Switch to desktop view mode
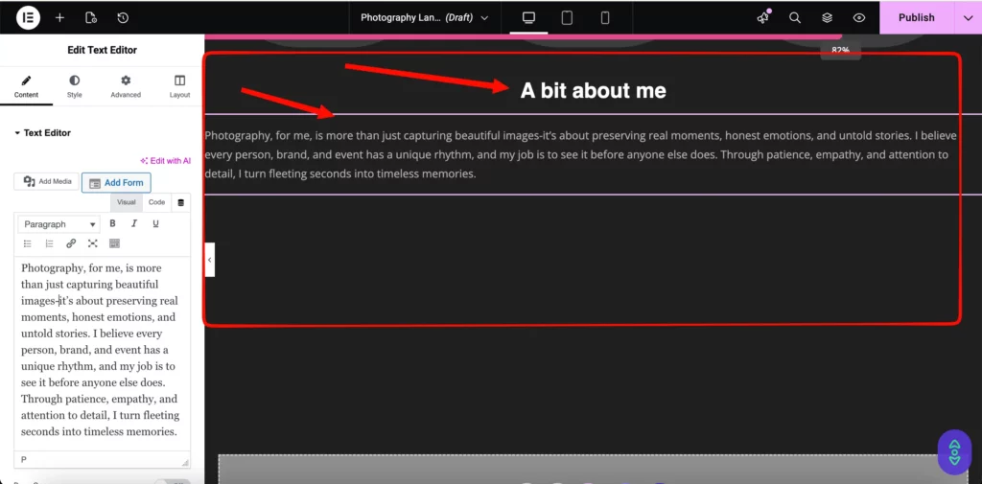 [528, 17]
